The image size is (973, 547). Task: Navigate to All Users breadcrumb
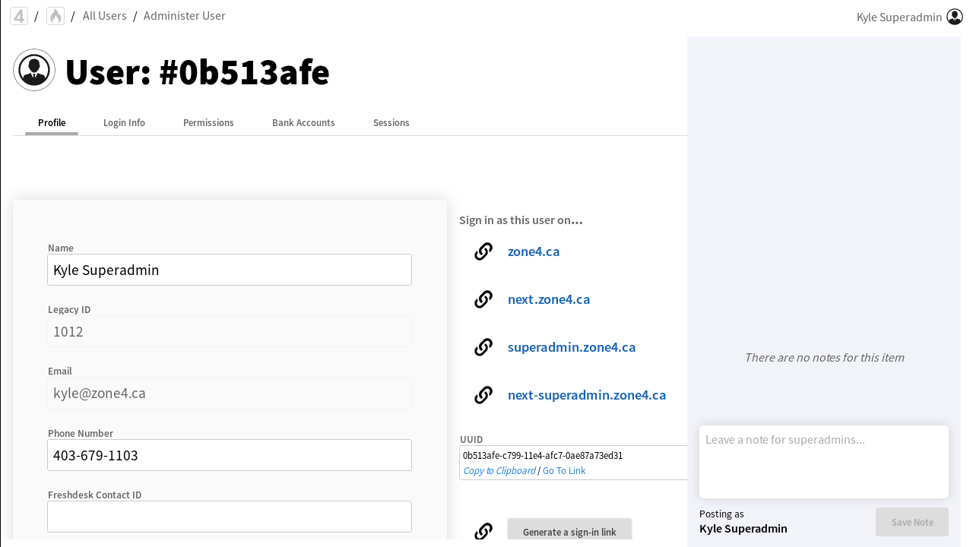click(104, 16)
